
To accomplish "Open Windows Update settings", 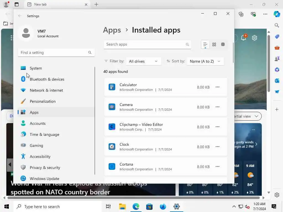I will coord(56,179).
